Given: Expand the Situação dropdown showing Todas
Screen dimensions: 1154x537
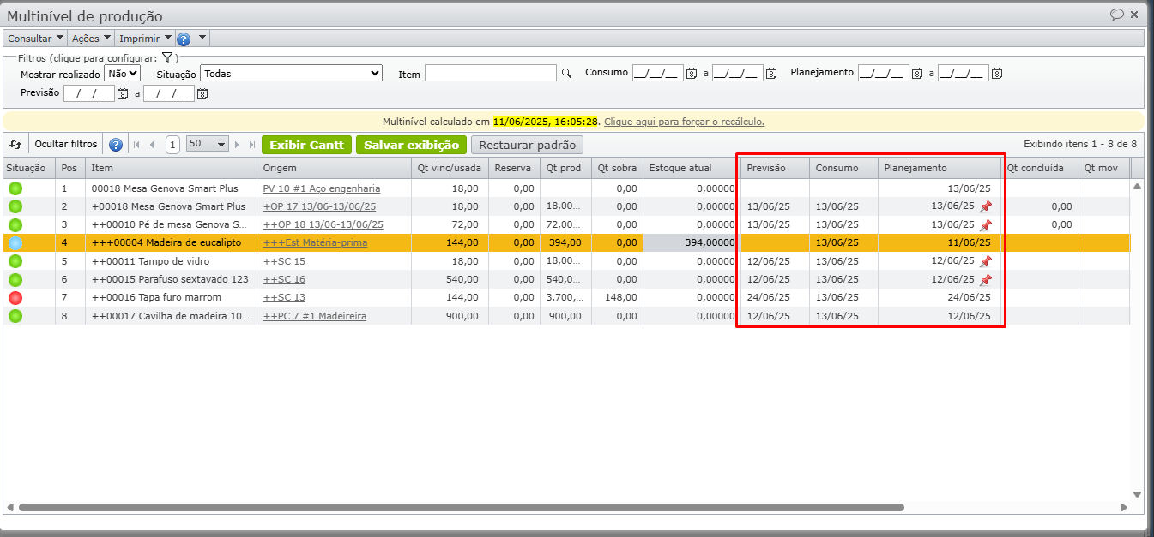Looking at the screenshot, I should [x=291, y=74].
